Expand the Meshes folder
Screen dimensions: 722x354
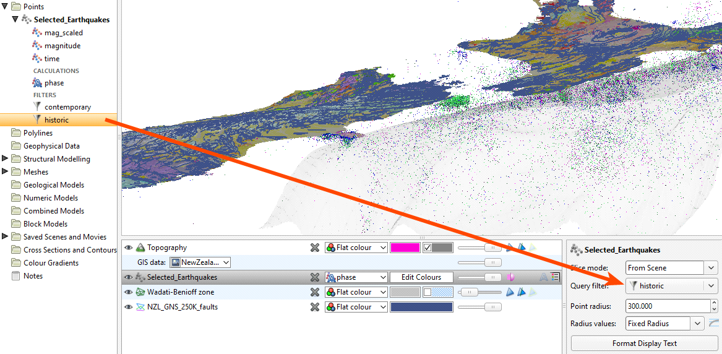pos(5,171)
